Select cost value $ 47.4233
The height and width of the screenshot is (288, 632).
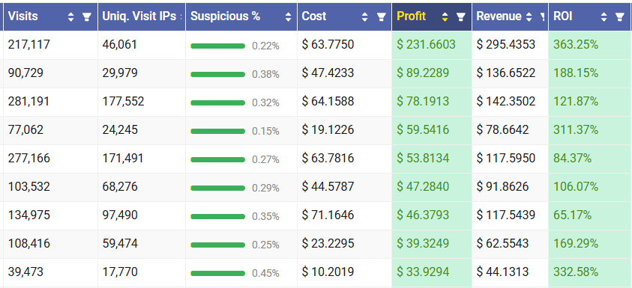click(328, 73)
